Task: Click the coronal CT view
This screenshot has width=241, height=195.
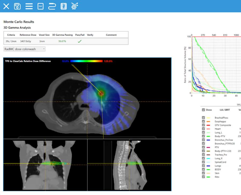Action: 45,165
